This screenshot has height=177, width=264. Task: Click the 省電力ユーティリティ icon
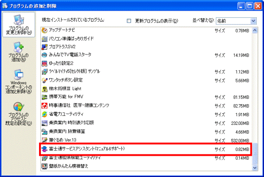point(44,114)
